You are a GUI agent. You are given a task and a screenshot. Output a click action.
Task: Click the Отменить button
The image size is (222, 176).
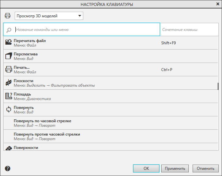(x=206, y=169)
